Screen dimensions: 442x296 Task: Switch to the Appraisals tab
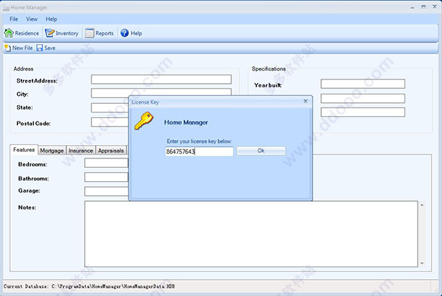point(110,150)
